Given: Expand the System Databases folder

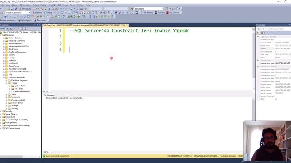Looking at the screenshot, I should pyautogui.click(x=4, y=38).
